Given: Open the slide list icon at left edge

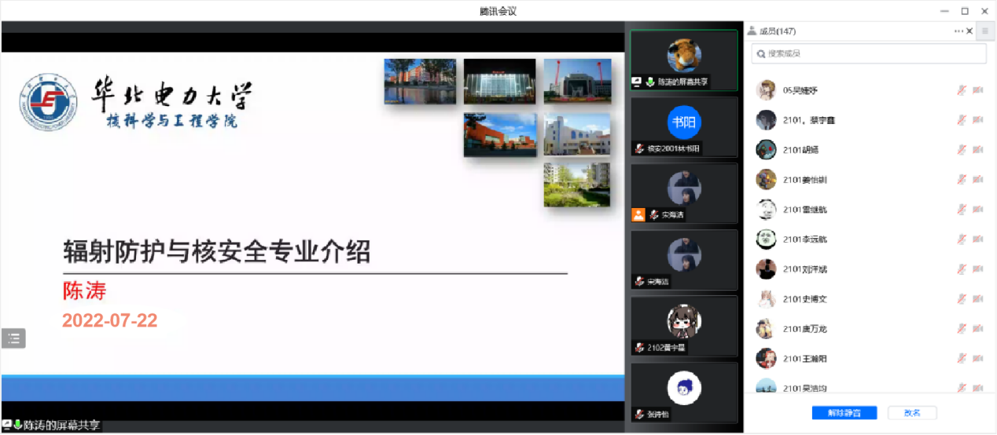Looking at the screenshot, I should [x=13, y=338].
